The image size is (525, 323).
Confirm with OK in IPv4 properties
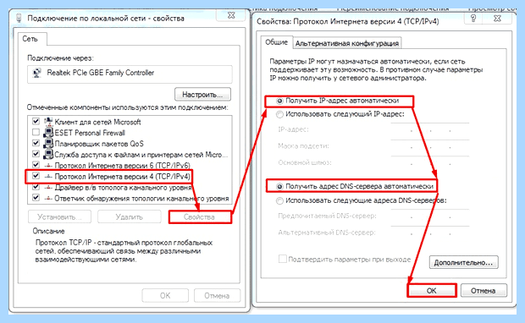pos(432,291)
